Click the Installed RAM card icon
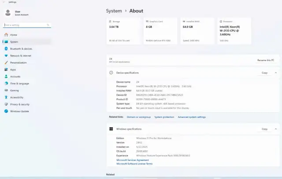 point(184,22)
